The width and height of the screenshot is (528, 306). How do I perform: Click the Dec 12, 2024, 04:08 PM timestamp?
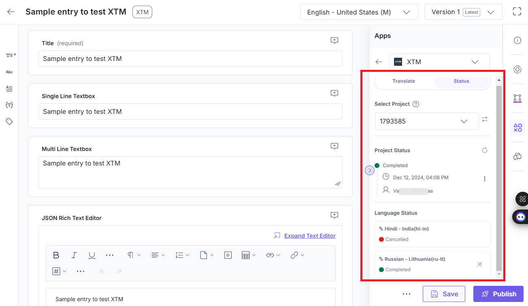[421, 178]
